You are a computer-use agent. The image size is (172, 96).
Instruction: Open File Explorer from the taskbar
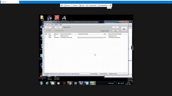click(x=53, y=83)
